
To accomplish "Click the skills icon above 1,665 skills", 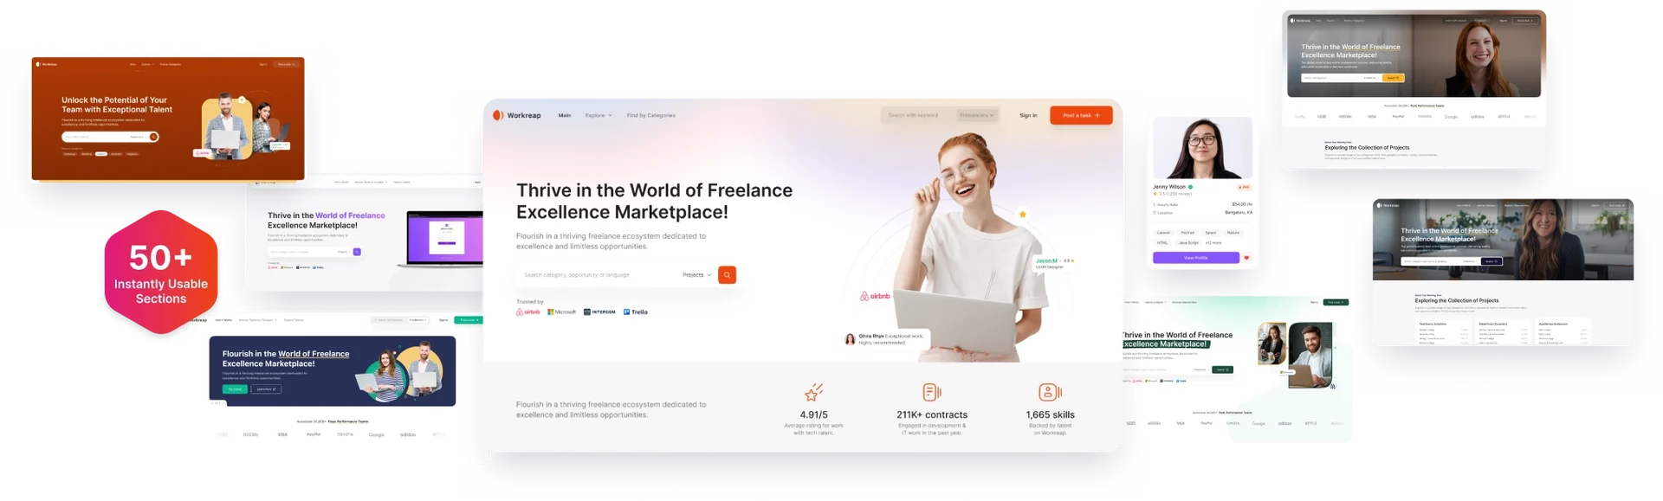I will coord(1050,393).
